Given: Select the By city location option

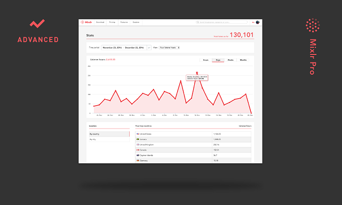Looking at the screenshot, I should 109,139.
